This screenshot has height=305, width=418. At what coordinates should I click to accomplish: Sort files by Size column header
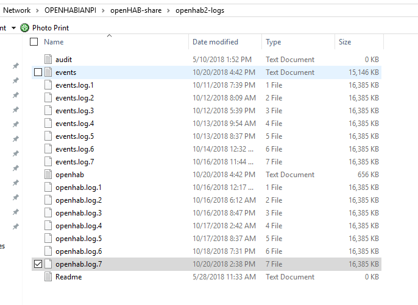pos(345,42)
